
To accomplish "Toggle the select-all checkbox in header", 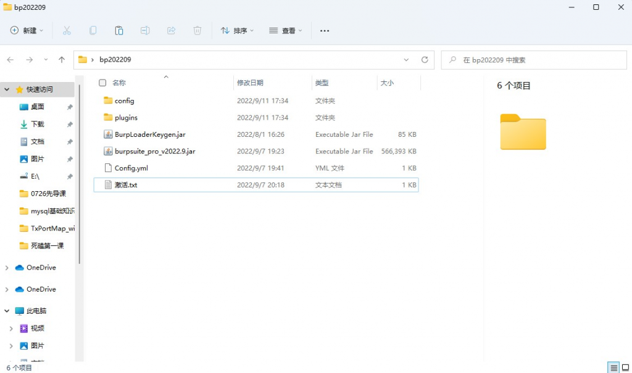I will click(x=102, y=83).
